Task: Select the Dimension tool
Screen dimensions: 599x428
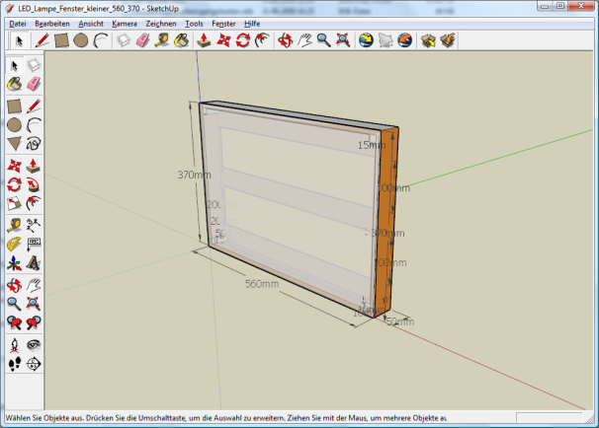Action: [x=34, y=226]
